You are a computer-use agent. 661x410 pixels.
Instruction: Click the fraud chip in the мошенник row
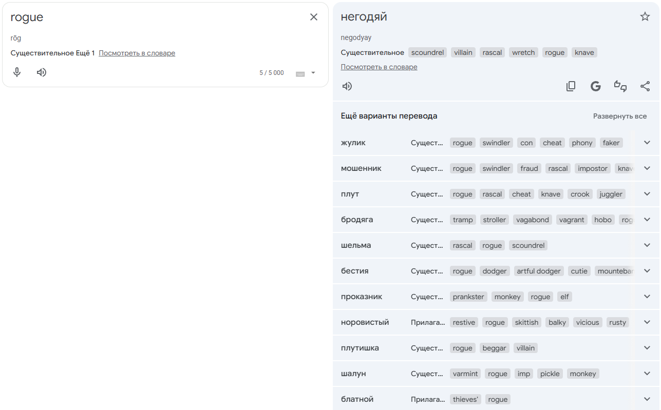click(x=529, y=168)
